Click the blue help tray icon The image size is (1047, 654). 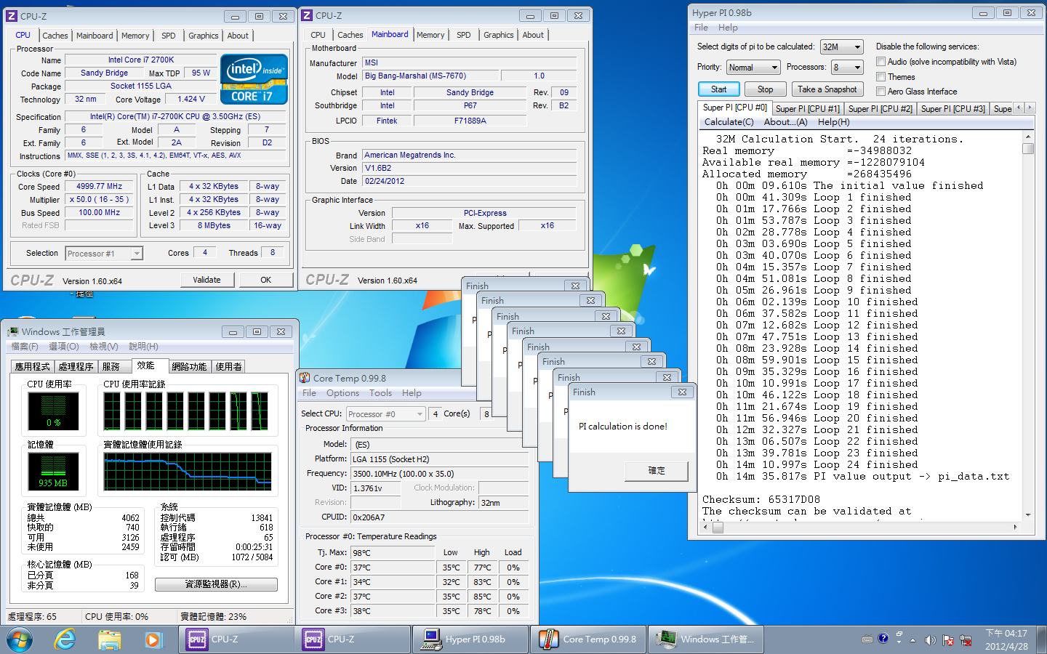[883, 639]
